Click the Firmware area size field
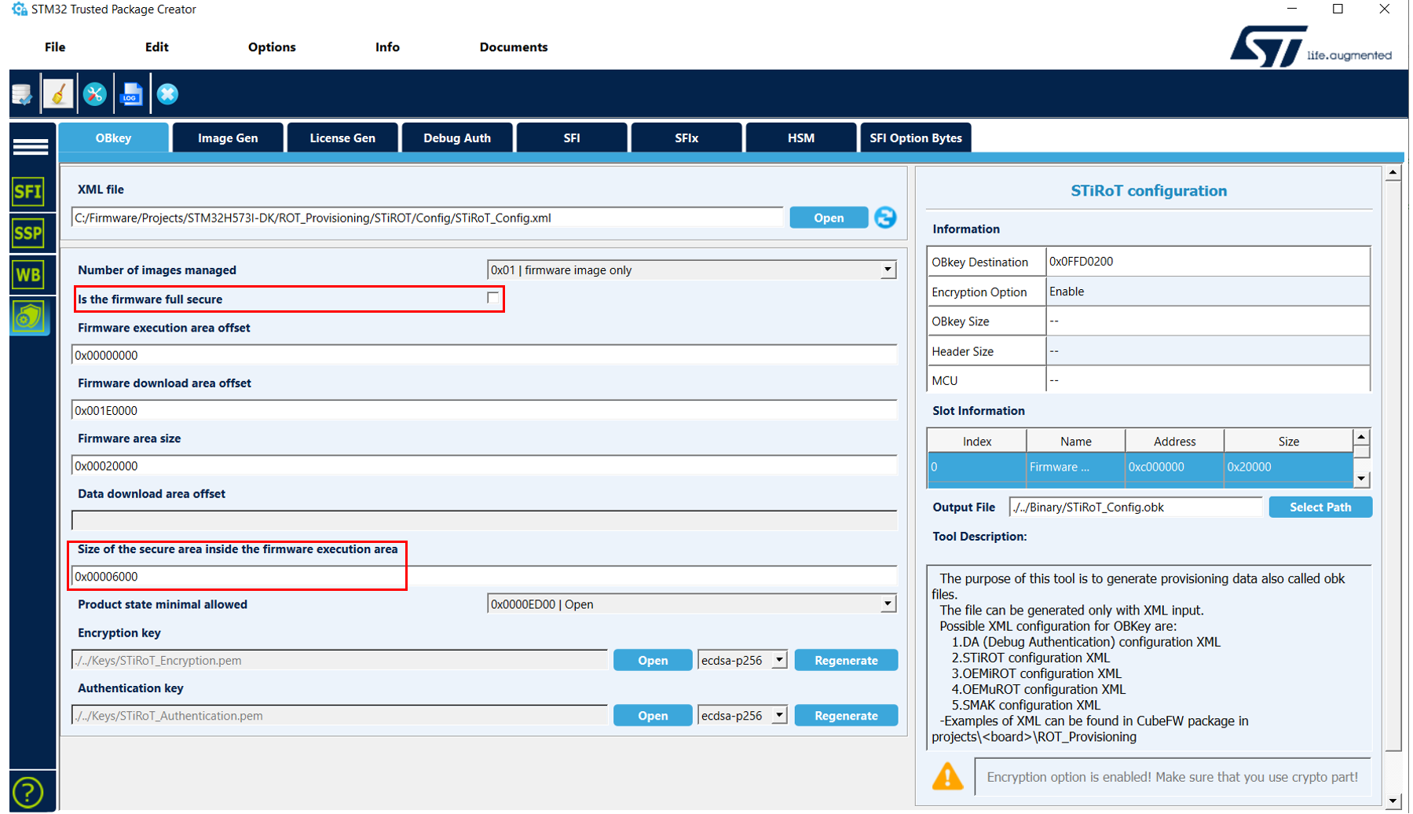 click(484, 466)
